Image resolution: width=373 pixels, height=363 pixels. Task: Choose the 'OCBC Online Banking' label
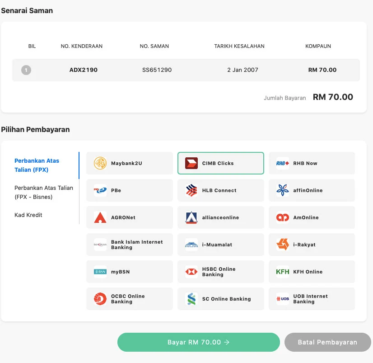click(128, 299)
